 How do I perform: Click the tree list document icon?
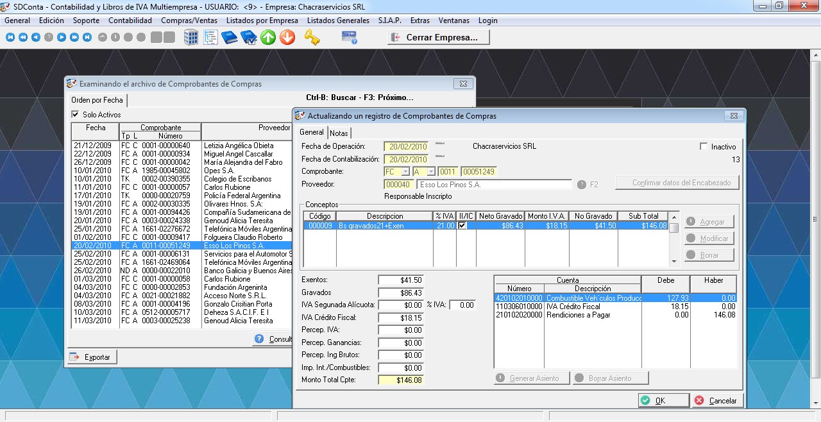pyautogui.click(x=210, y=38)
